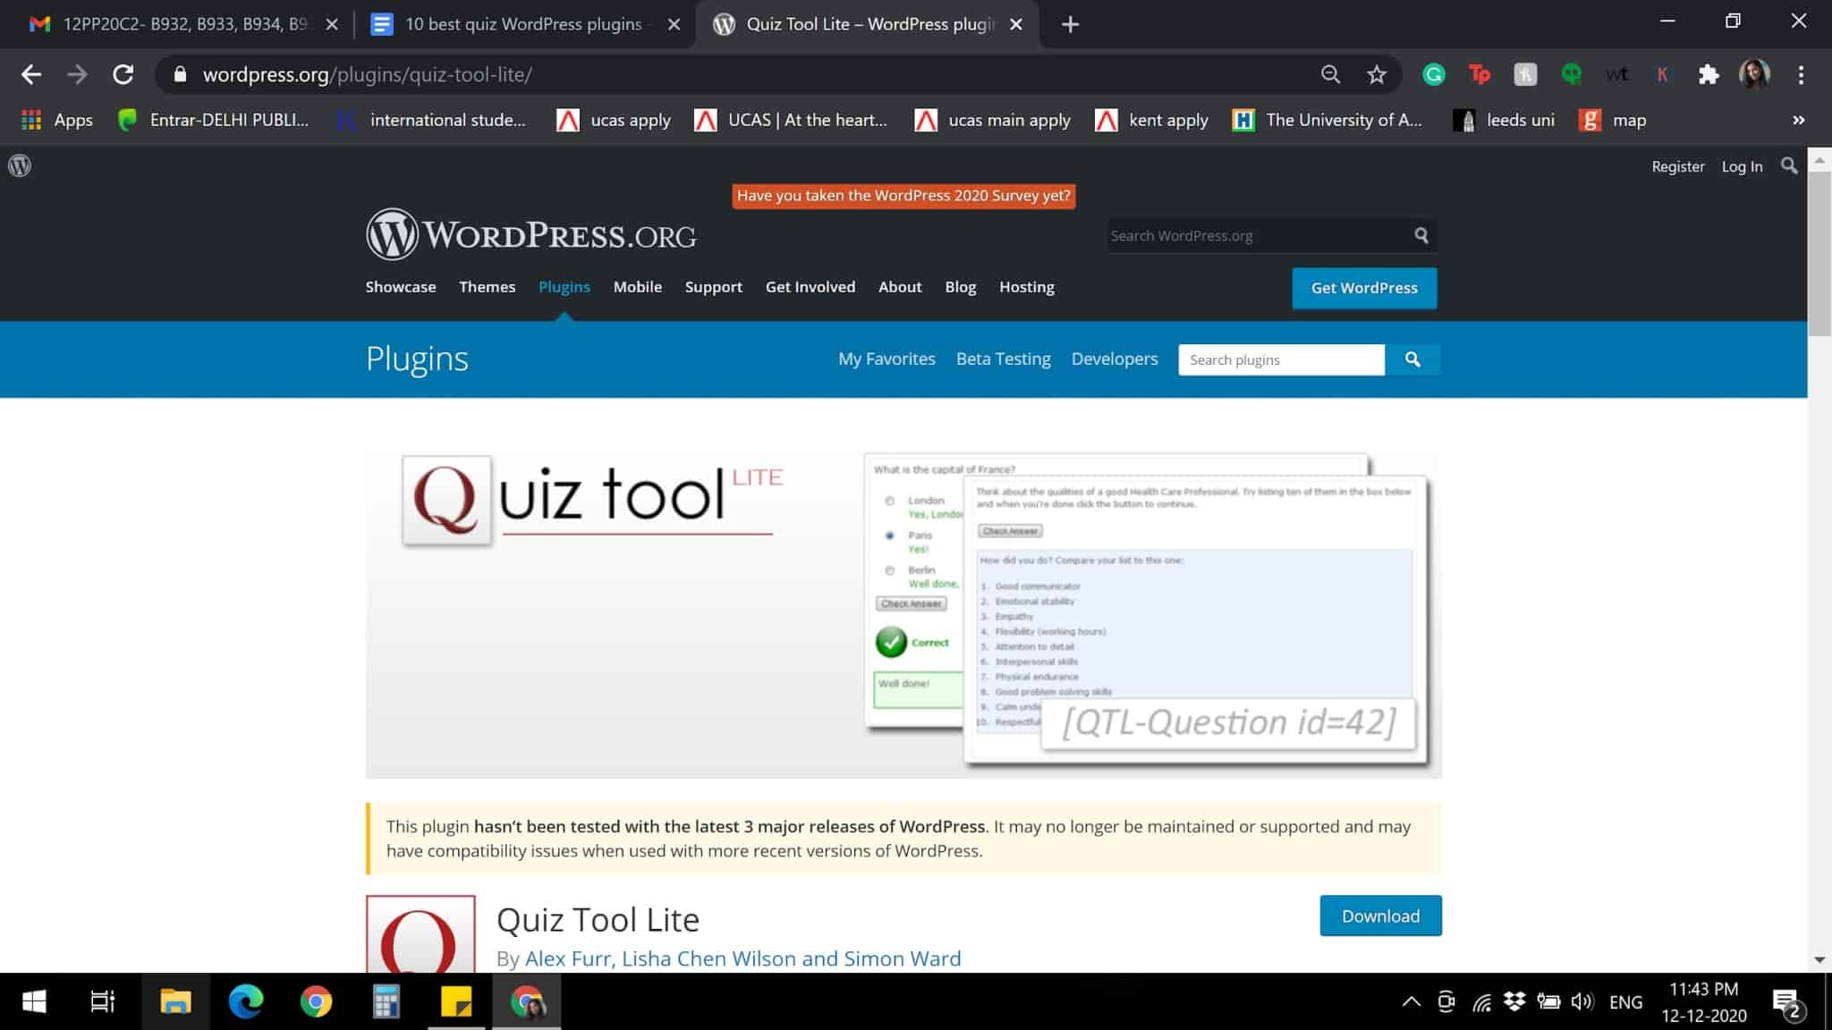Launch Microsoft Edge from taskbar

point(245,1001)
